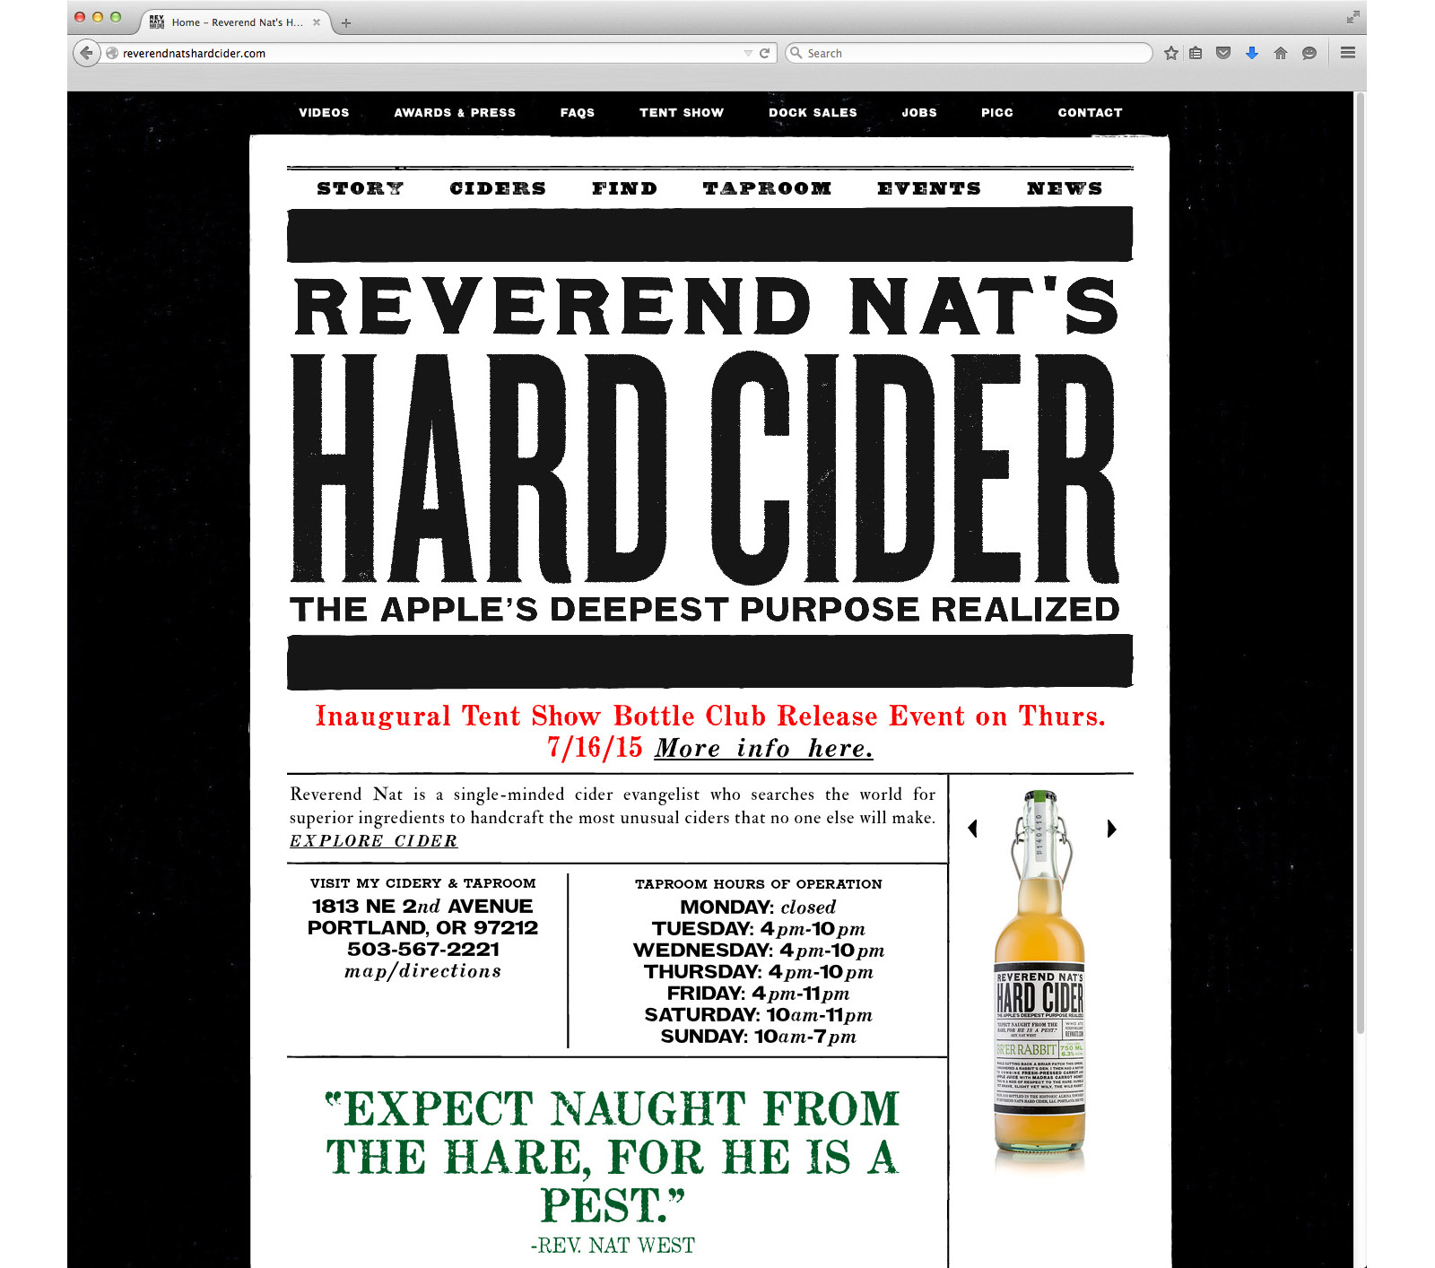
Task: Open the downloads arrow icon
Action: [x=1252, y=53]
